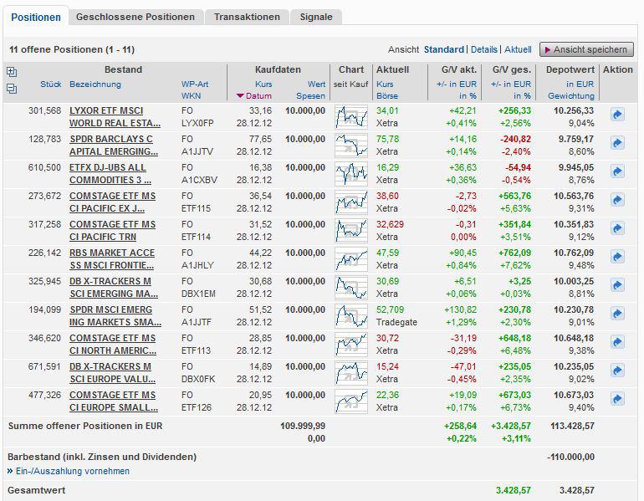Select Depotwert 10.762,09 cell

574,253
